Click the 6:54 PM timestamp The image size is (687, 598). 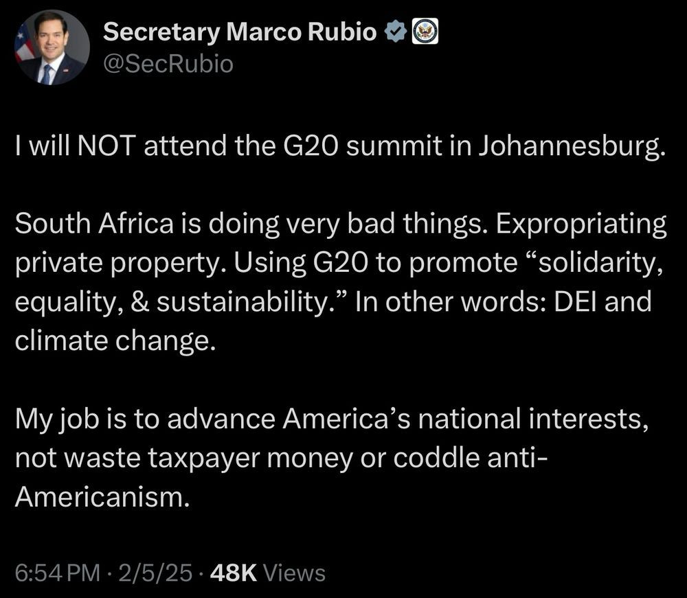coord(58,573)
